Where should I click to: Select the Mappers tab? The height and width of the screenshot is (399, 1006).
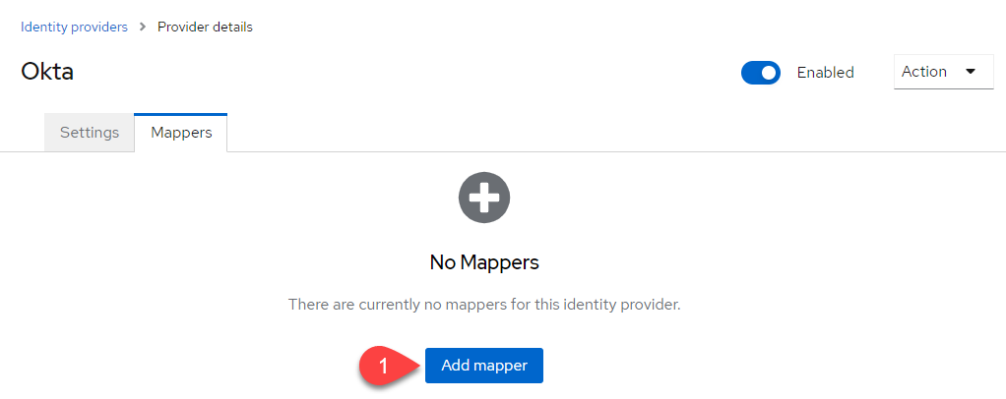181,133
